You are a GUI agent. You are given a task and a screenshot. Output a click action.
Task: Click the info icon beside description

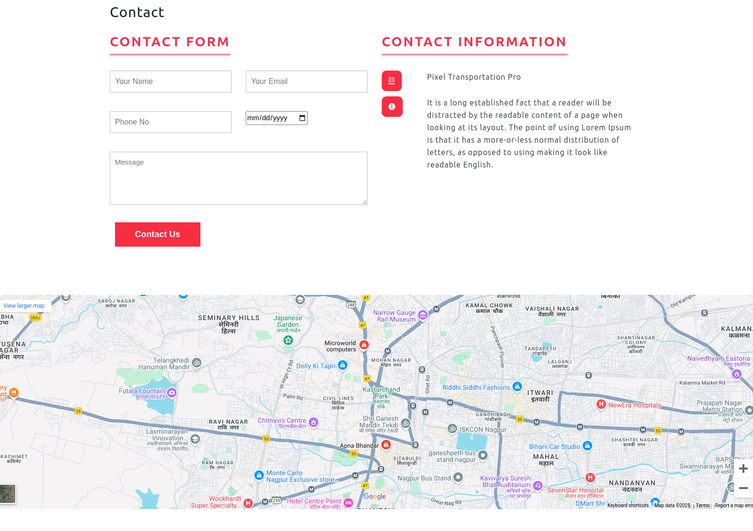pyautogui.click(x=392, y=106)
